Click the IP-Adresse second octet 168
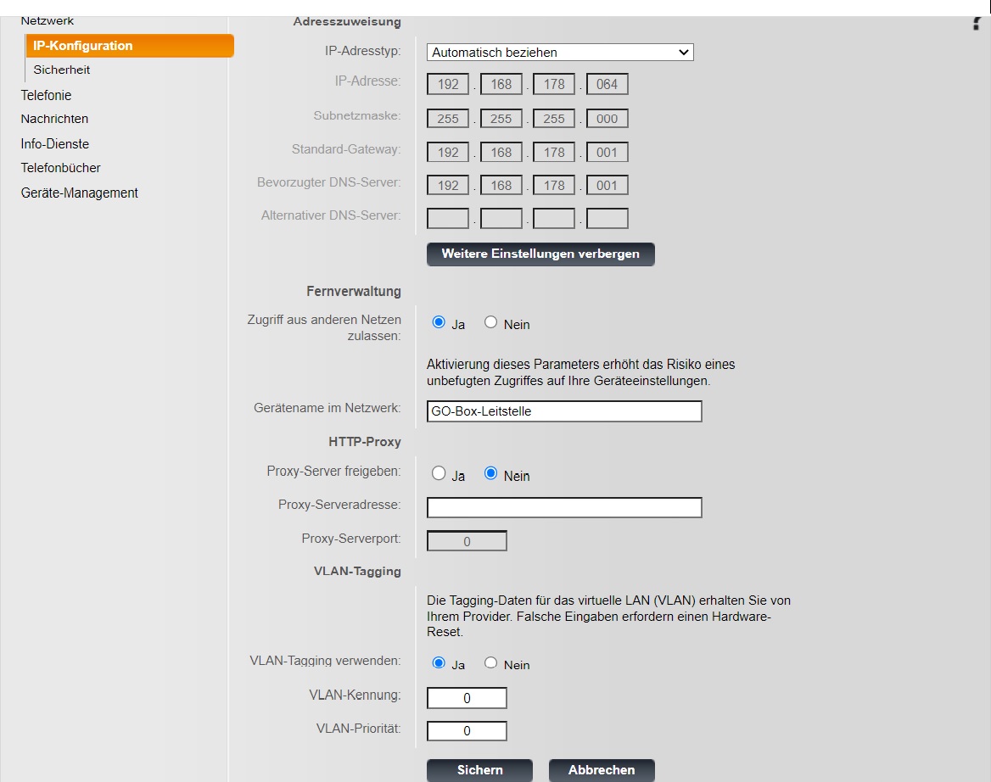This screenshot has height=782, width=991. pos(501,84)
